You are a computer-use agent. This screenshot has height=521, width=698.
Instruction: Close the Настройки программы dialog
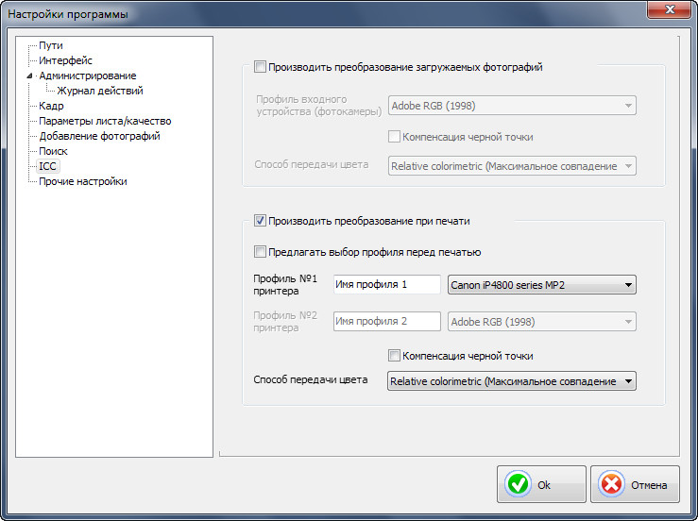669,8
